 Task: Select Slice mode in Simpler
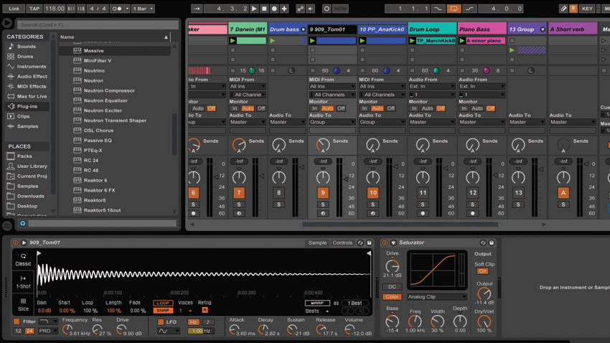[x=23, y=305]
